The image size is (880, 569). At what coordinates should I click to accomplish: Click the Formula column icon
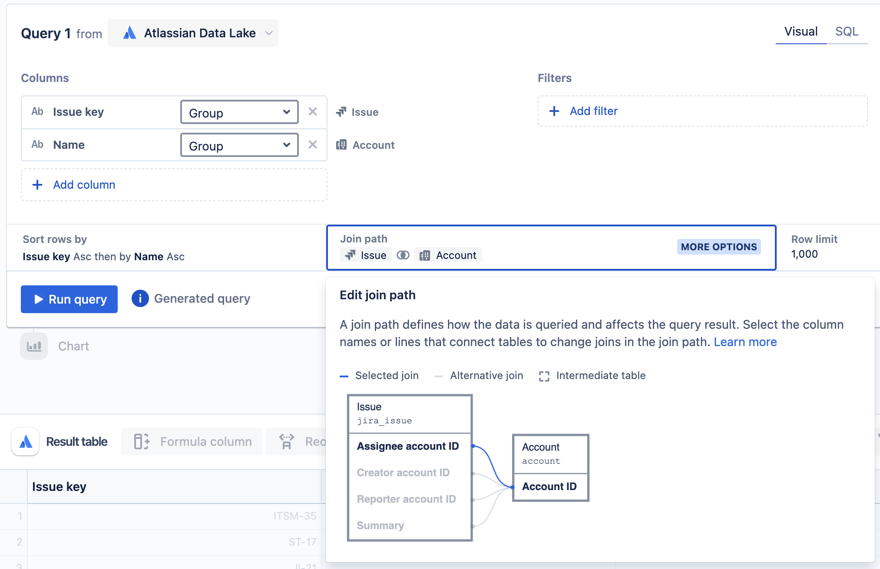[x=141, y=441]
